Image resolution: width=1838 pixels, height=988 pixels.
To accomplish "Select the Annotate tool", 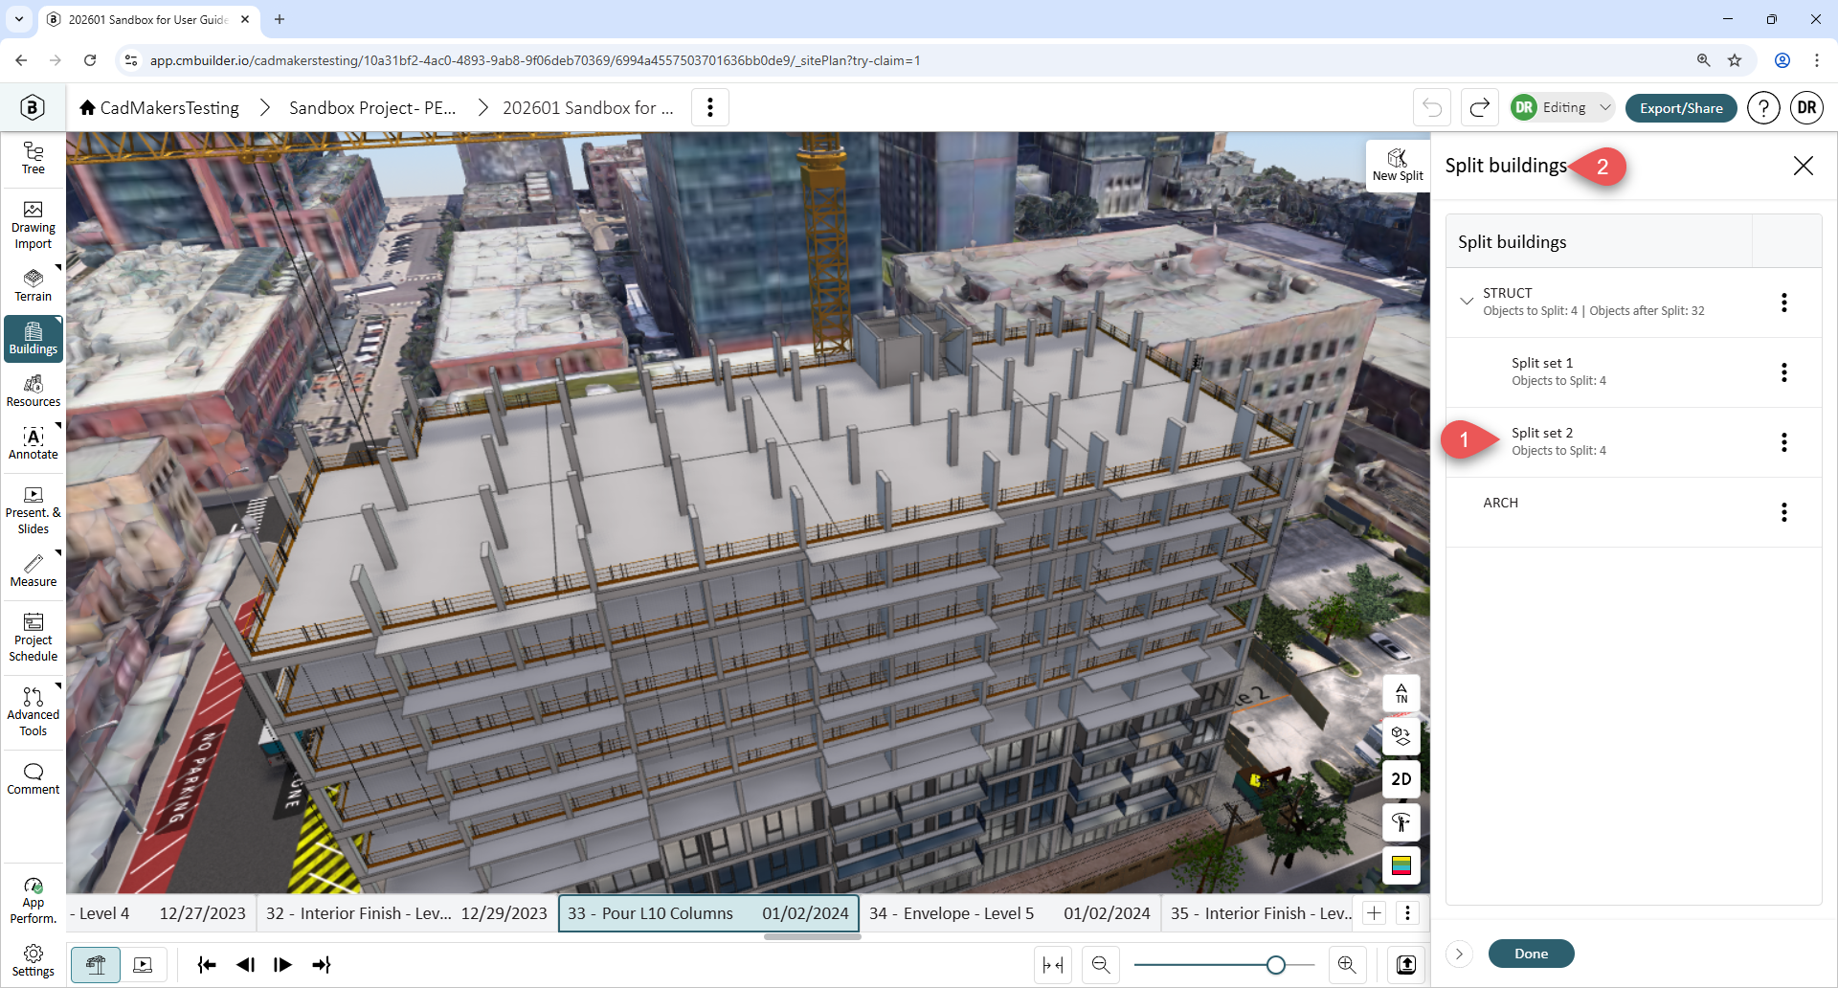I will click(x=33, y=443).
